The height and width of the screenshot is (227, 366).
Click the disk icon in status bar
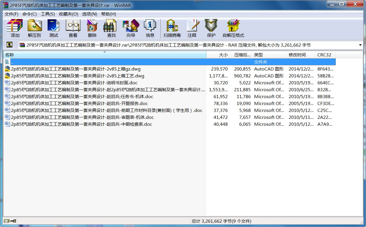6,221
